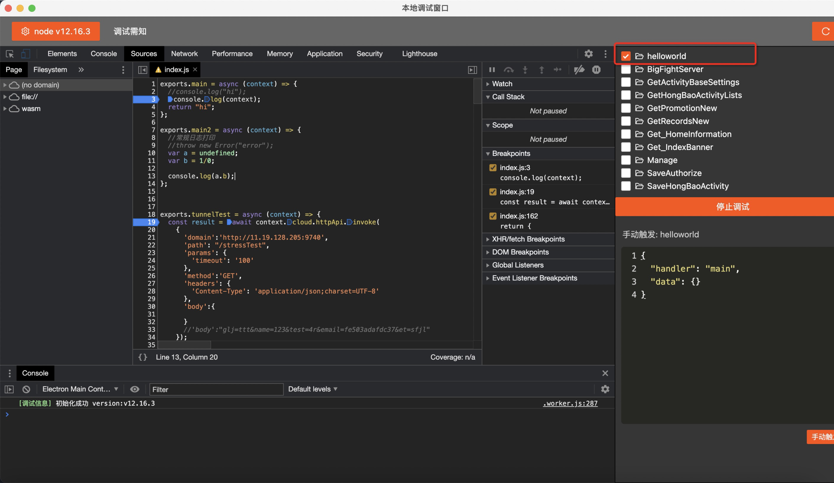Open Page panel three-dot options

coord(123,70)
